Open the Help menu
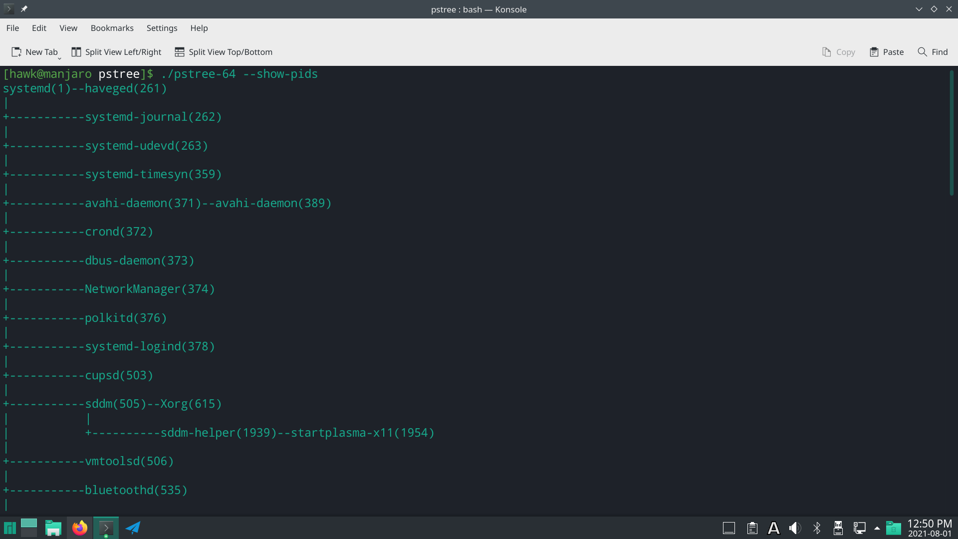Screen dimensions: 958x539 pyautogui.click(x=199, y=28)
